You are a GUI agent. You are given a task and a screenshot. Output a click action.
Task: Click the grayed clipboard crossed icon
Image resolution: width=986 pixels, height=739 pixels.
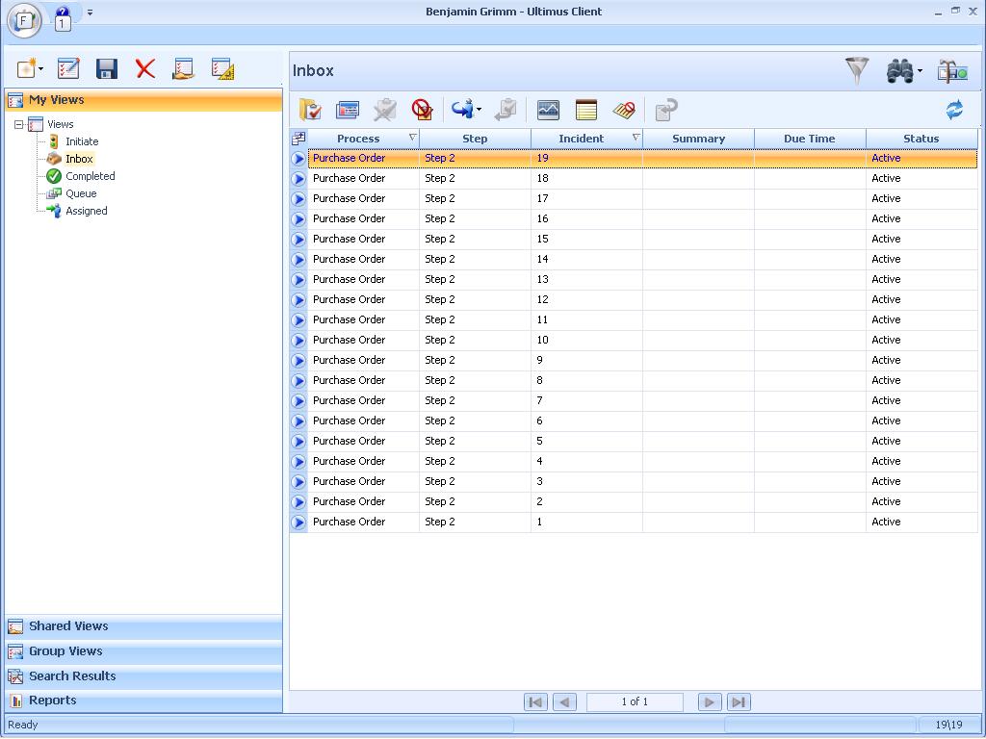[385, 110]
